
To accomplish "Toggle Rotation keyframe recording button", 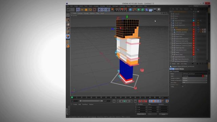I will tap(157, 101).
